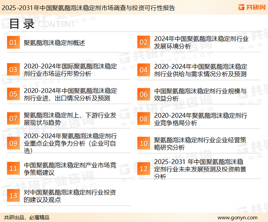Select chapter 聚氨酯泡沫稳定剂概述
Screen dimensions: 268x222
point(54,43)
